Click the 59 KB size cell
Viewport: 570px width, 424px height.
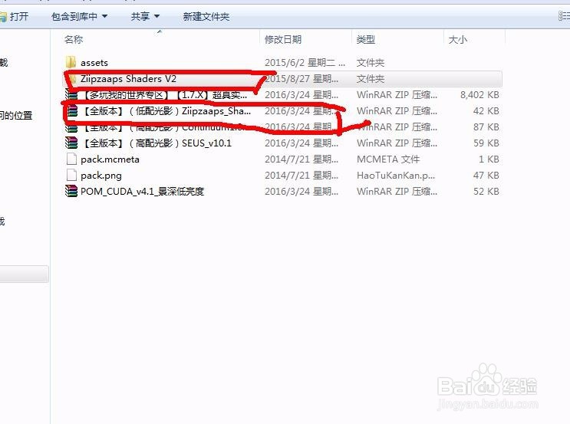pos(486,143)
